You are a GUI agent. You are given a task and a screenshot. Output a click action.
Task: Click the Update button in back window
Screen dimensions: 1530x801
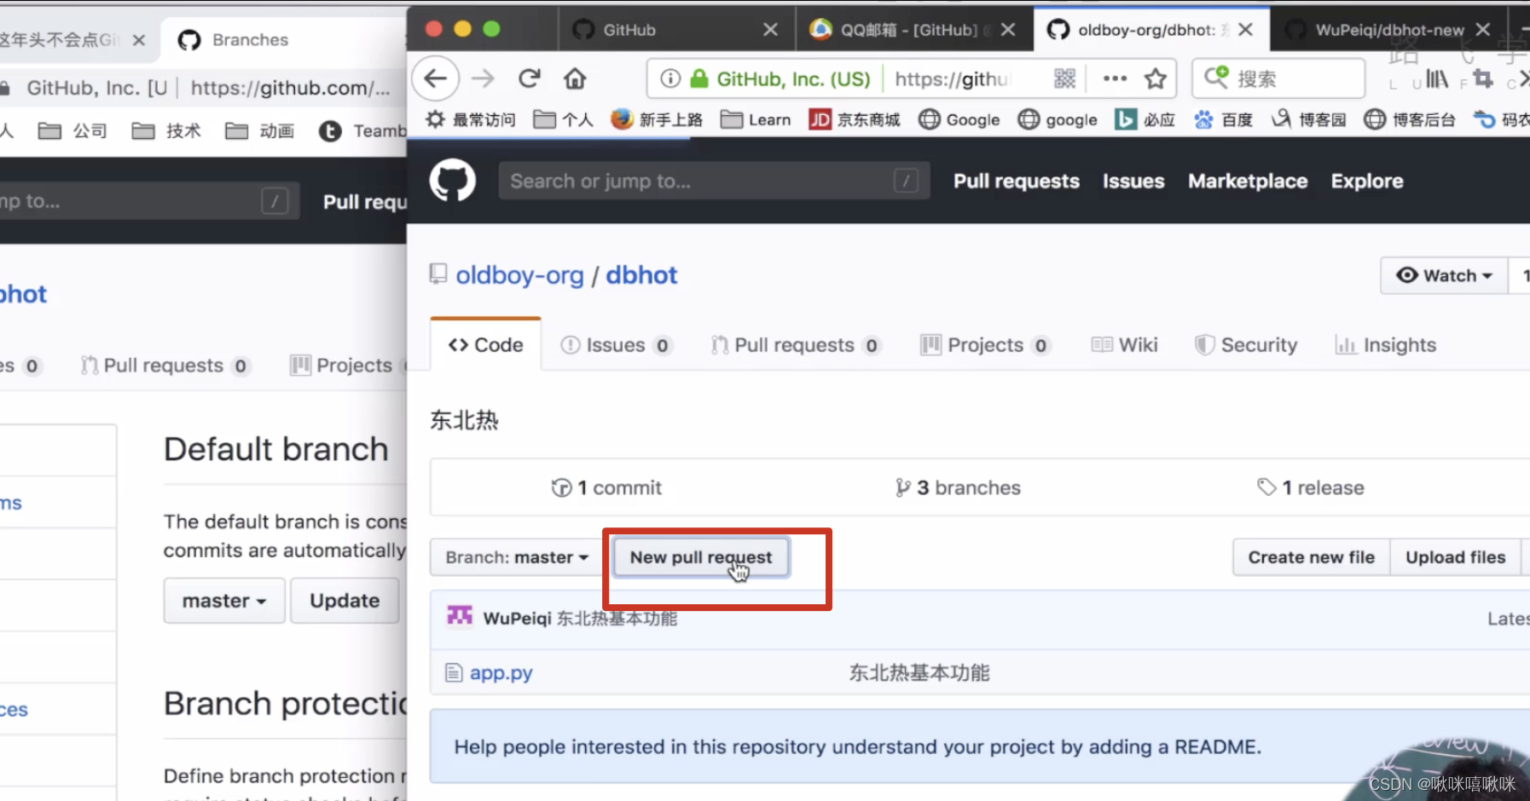(x=345, y=601)
